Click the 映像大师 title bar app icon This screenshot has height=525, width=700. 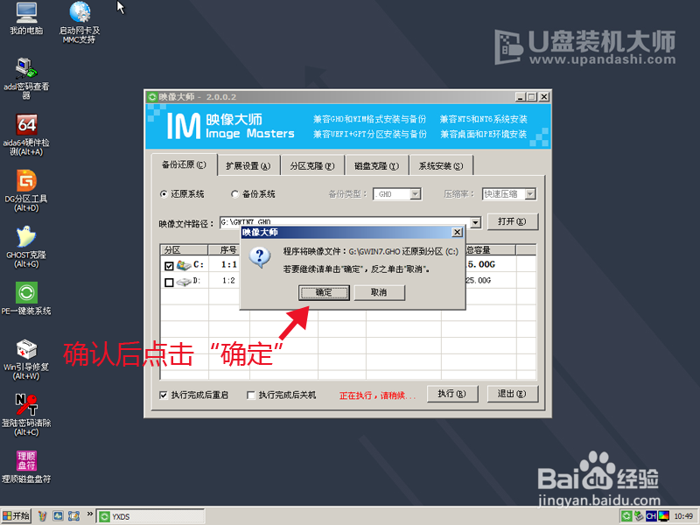coord(152,97)
